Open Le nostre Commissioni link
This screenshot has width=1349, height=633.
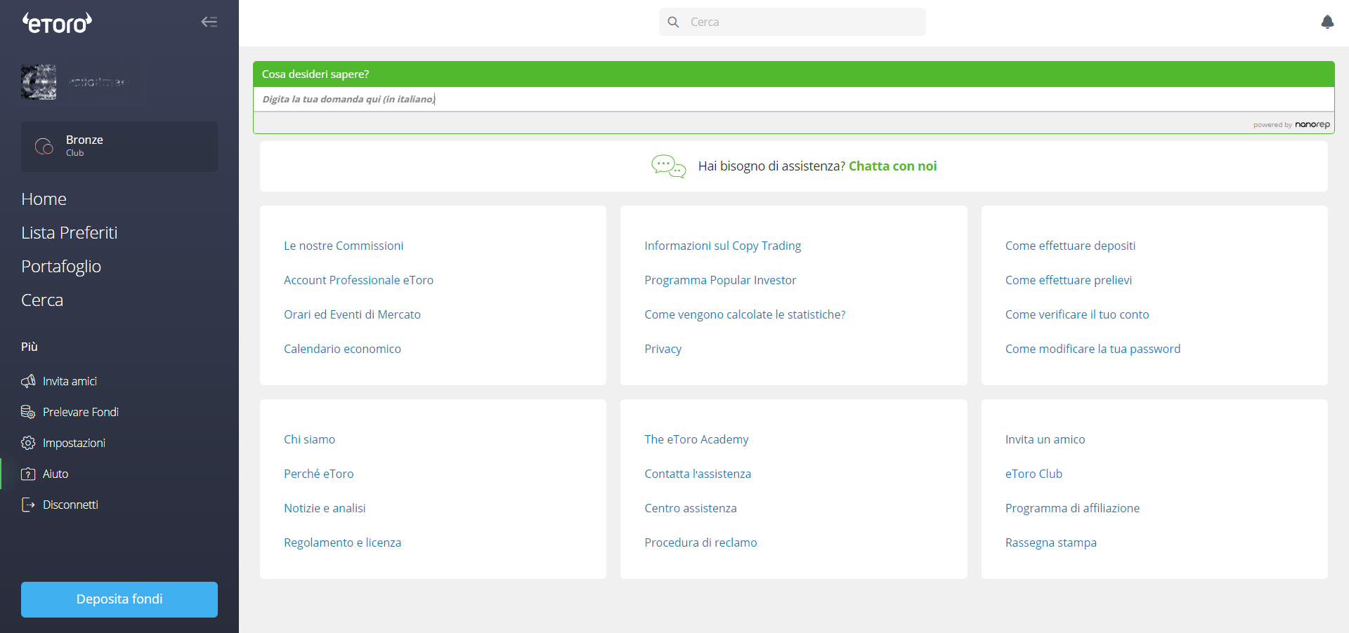pos(344,246)
